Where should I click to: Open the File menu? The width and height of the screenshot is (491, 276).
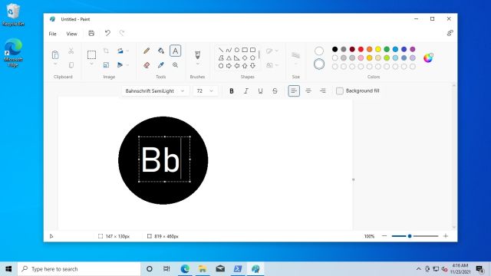(53, 34)
